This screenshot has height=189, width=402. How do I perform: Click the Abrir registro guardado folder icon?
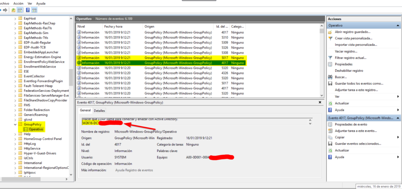pyautogui.click(x=330, y=32)
